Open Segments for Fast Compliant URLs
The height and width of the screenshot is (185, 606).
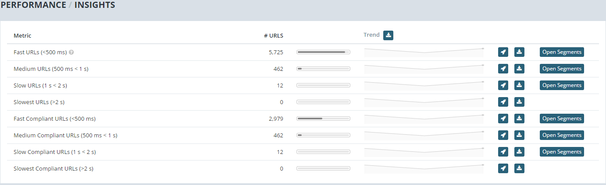point(562,119)
